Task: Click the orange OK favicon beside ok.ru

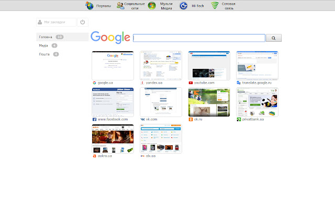Action: coord(191,120)
